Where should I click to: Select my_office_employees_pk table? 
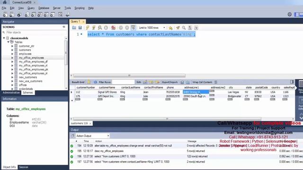[x=34, y=69]
